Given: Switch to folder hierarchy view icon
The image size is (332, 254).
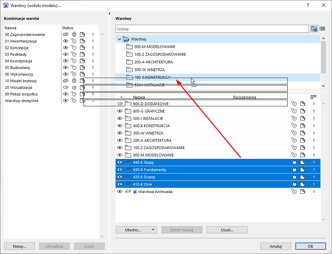Looking at the screenshot, I should click(314, 29).
